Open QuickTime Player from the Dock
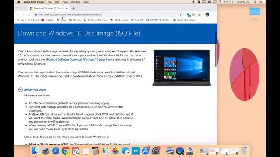The width and height of the screenshot is (280, 157). (x=180, y=151)
